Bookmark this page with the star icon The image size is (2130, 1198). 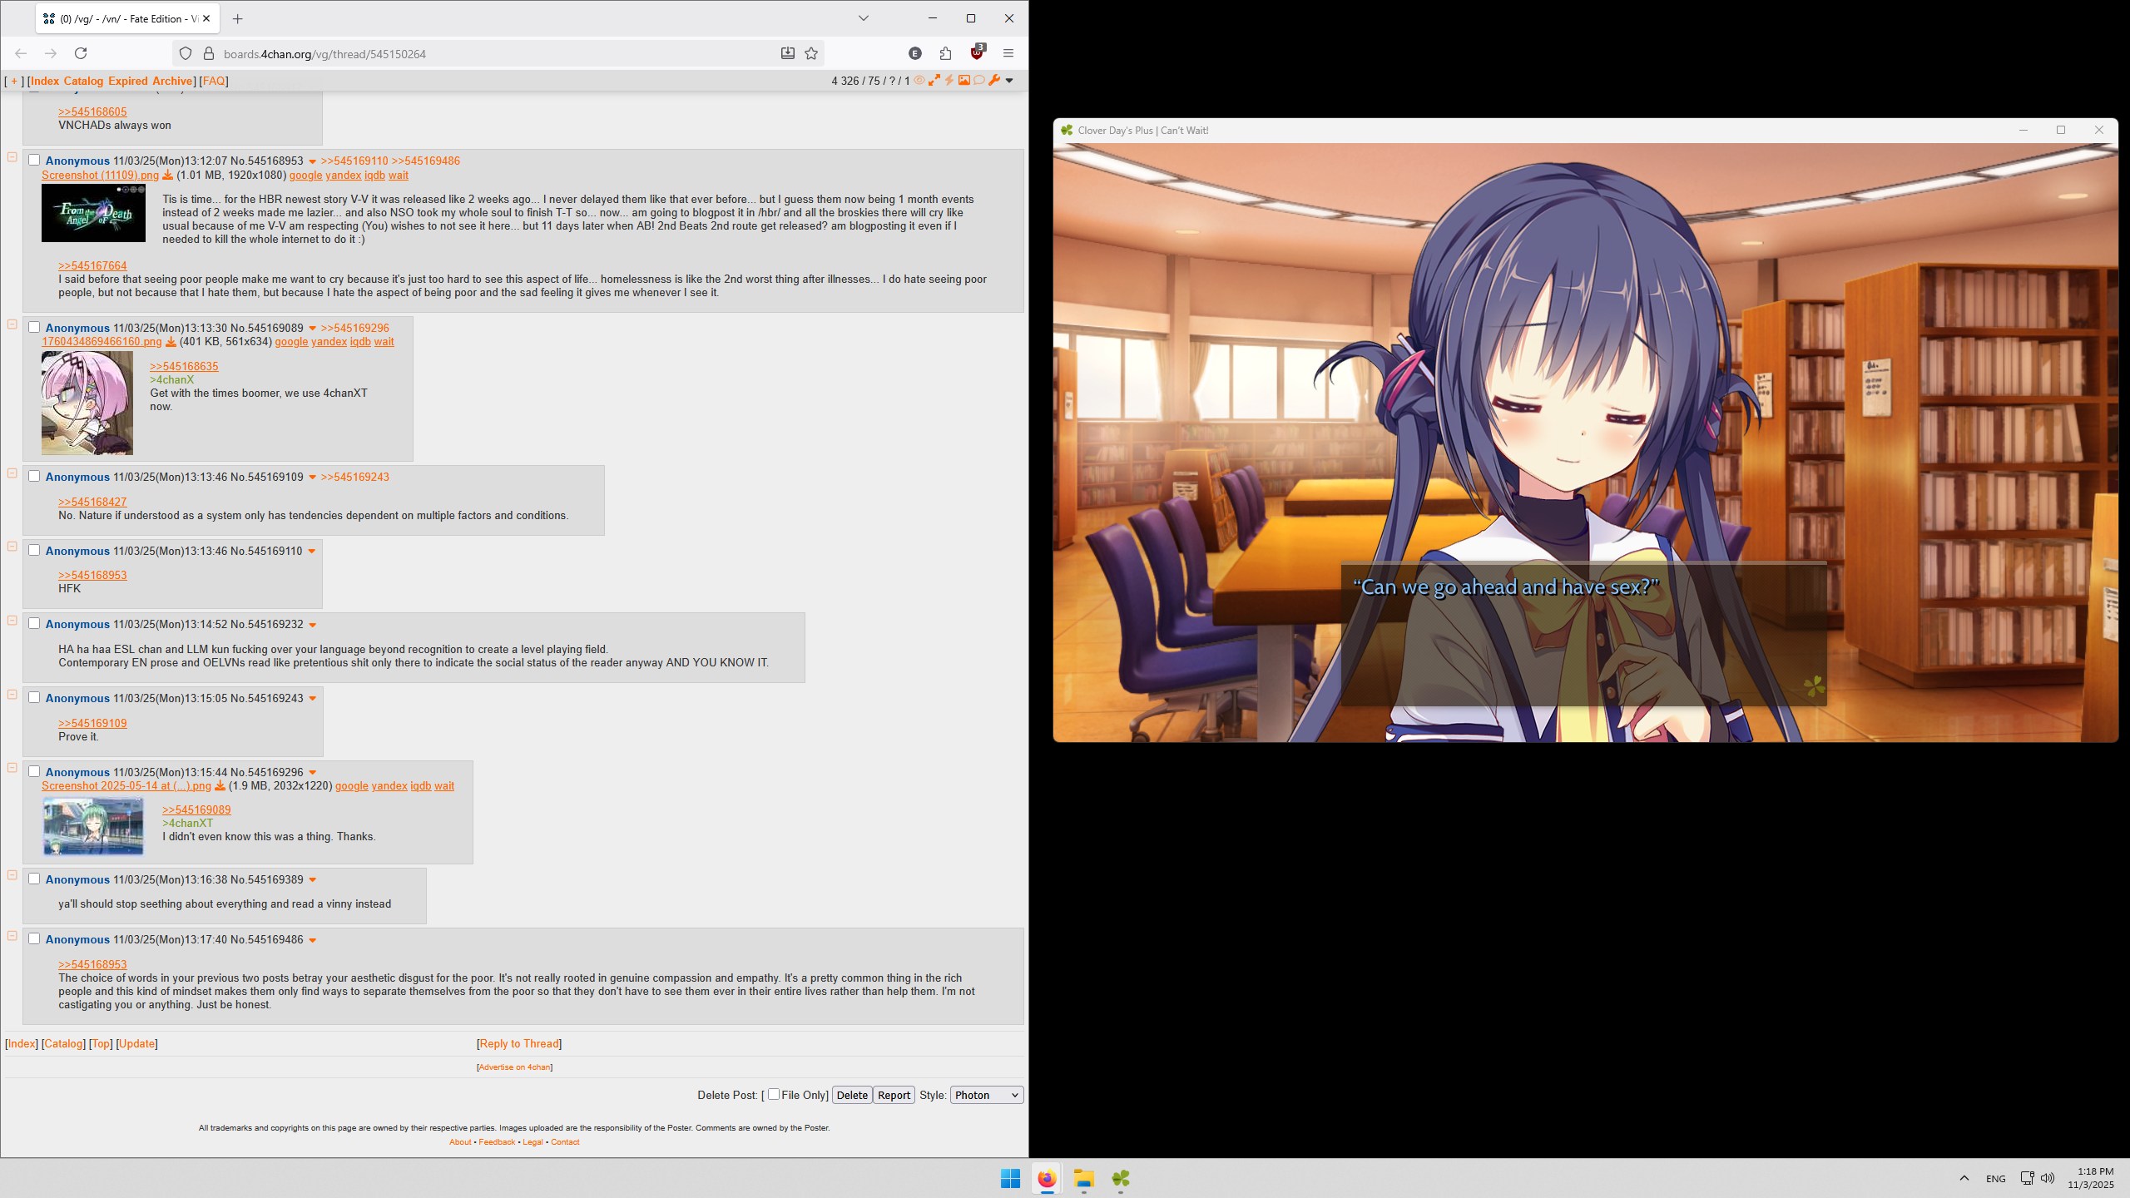pos(811,53)
